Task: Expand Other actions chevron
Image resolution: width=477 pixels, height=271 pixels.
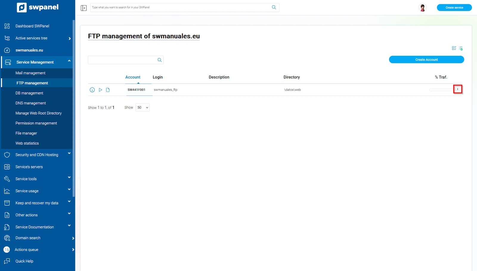Action: 69,213
